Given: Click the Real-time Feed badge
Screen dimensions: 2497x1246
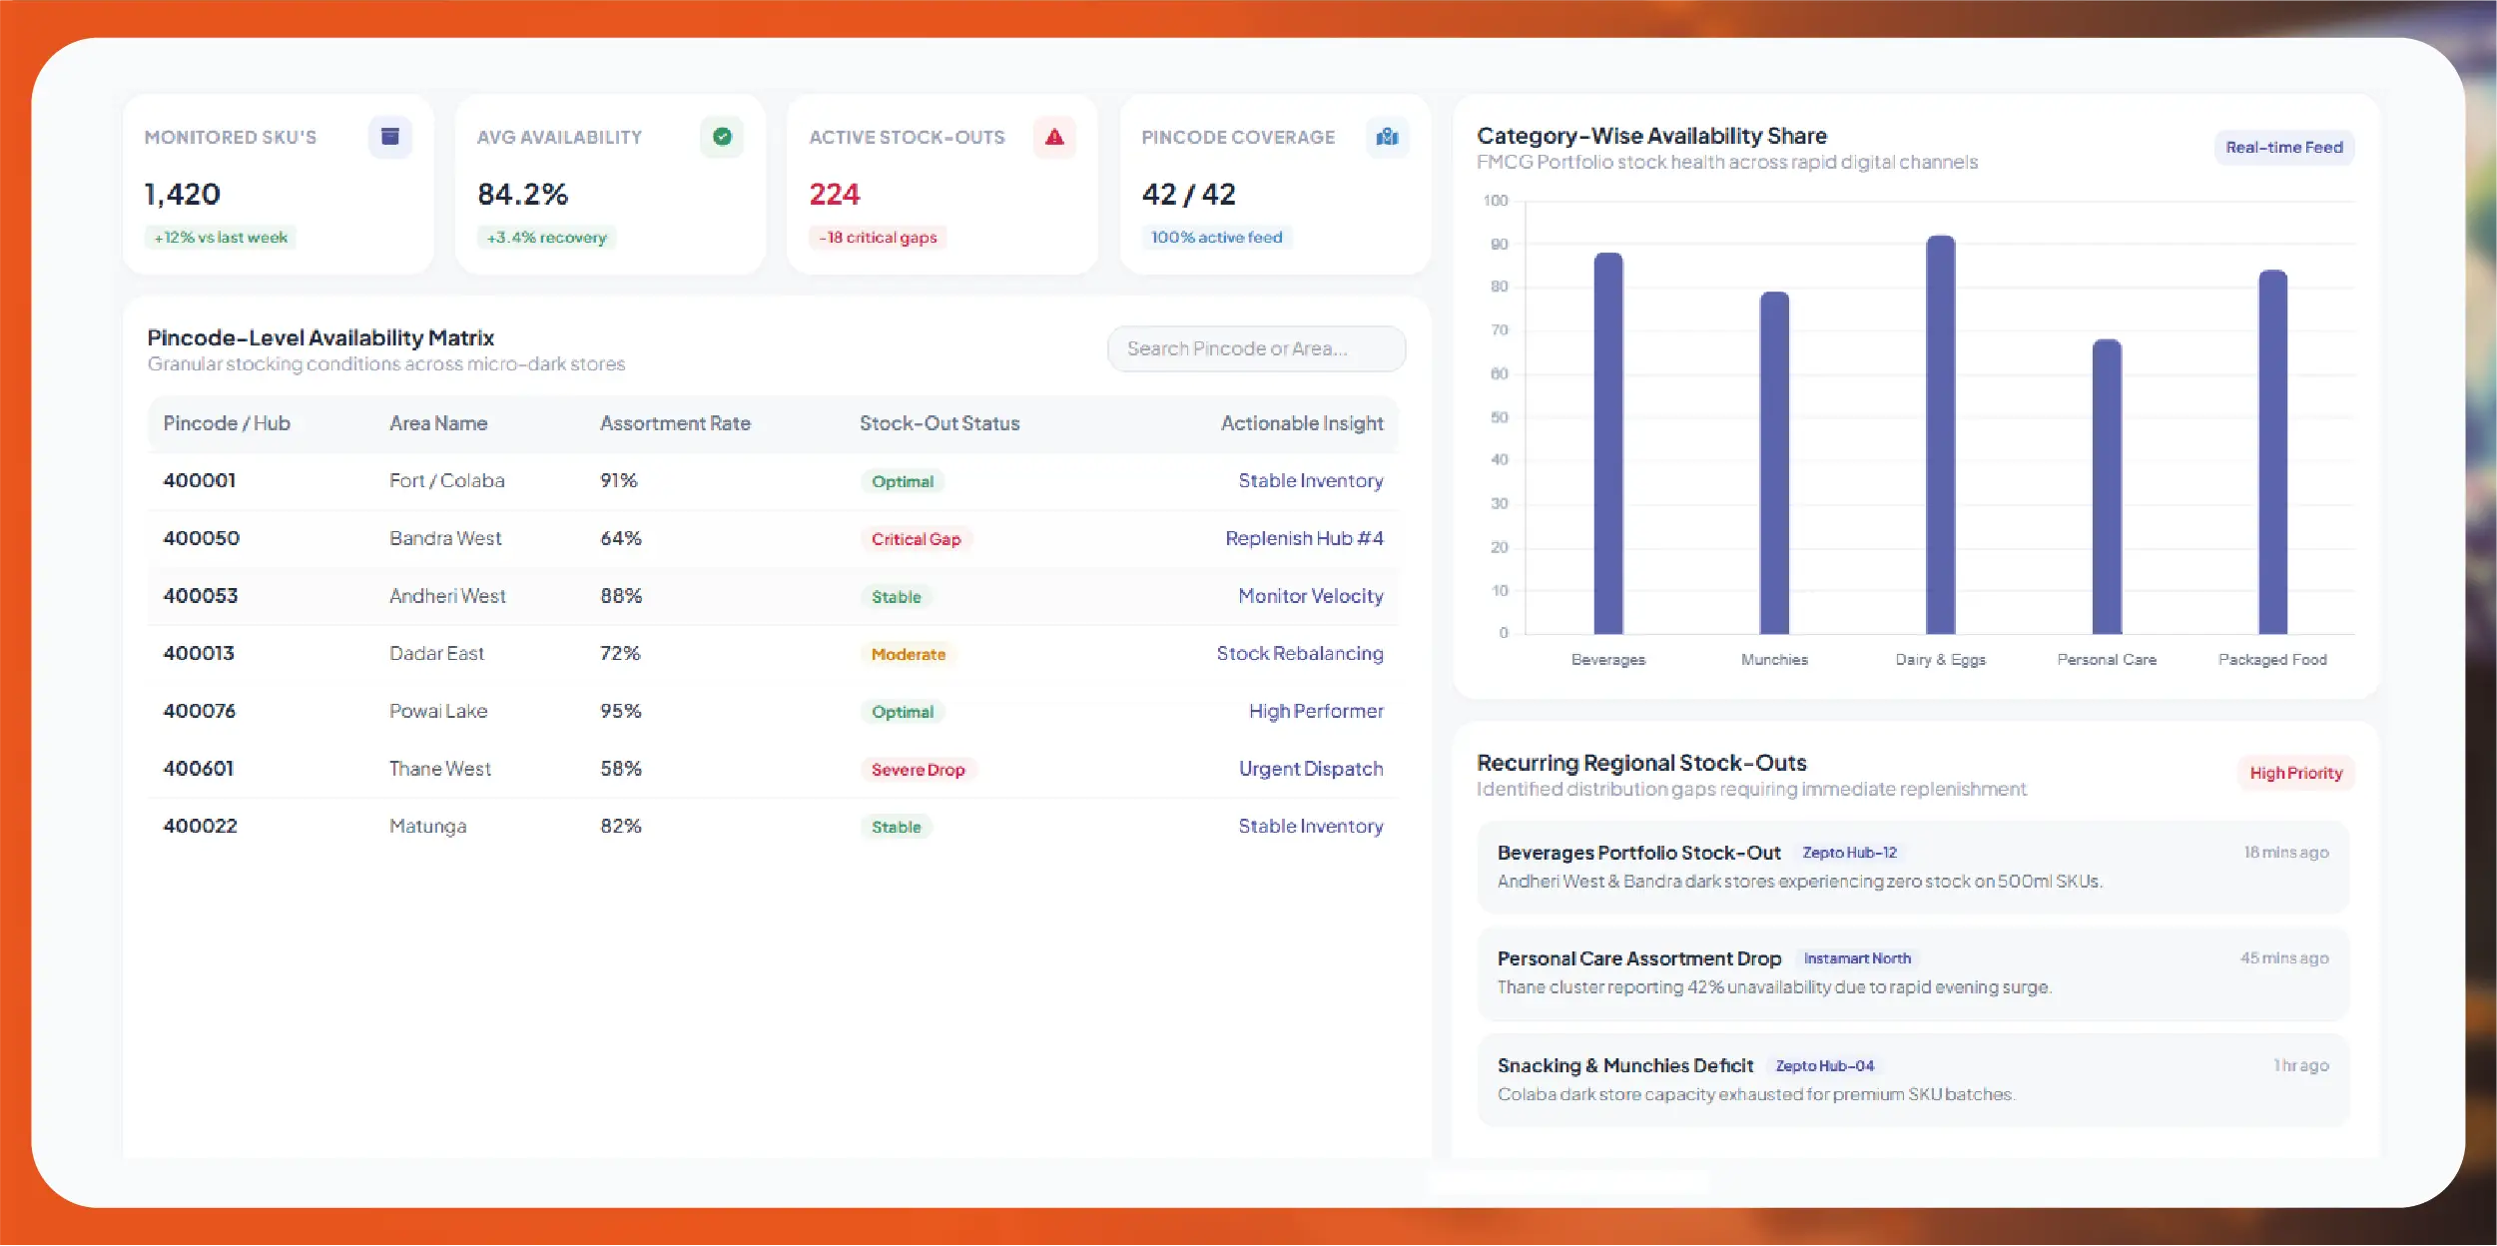Looking at the screenshot, I should click(x=2283, y=148).
